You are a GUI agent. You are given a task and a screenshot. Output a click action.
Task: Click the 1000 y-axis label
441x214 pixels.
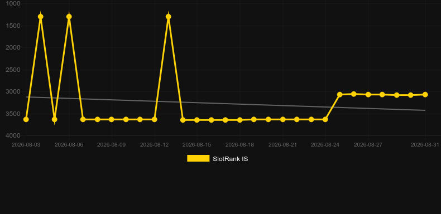[x=13, y=4]
